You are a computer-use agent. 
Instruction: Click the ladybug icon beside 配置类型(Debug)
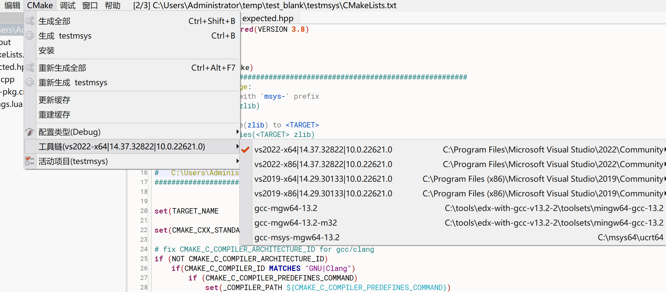pyautogui.click(x=29, y=132)
